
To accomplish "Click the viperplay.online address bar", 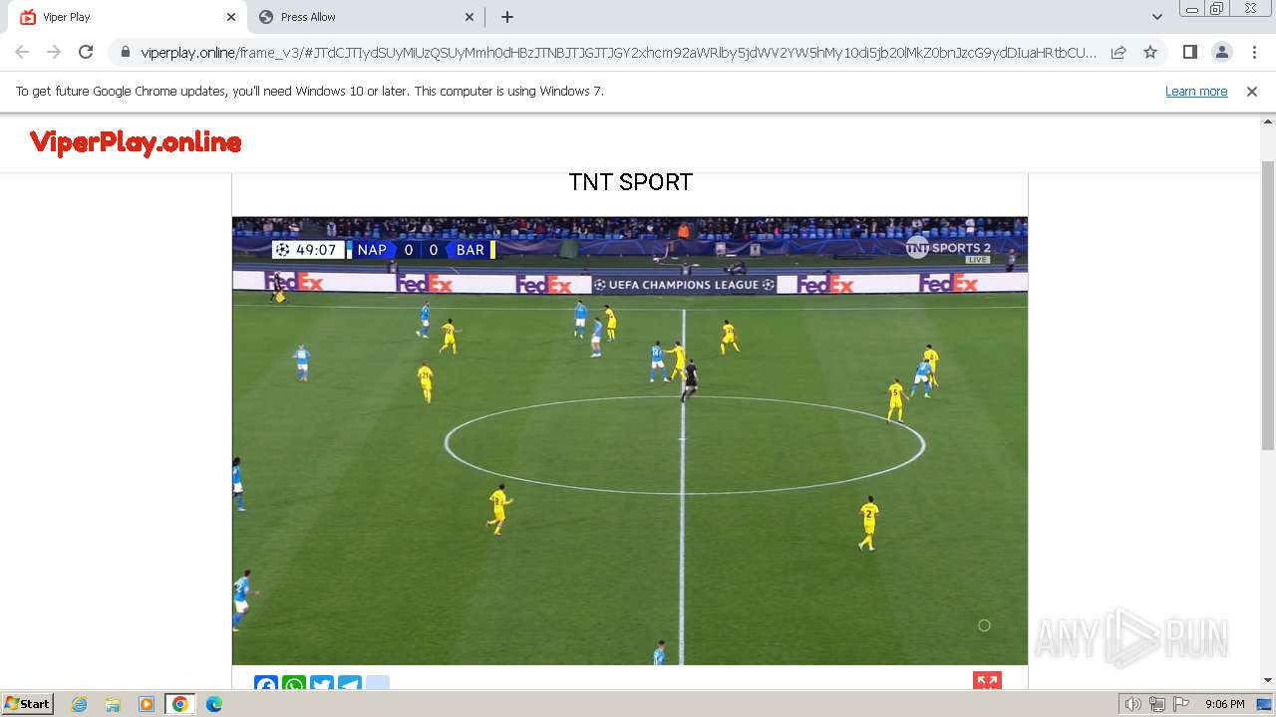I will [x=618, y=53].
